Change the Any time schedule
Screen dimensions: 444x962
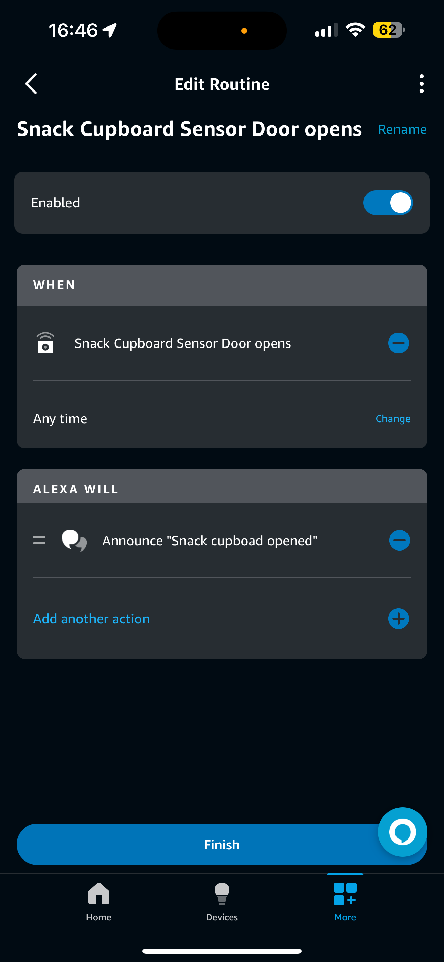392,419
